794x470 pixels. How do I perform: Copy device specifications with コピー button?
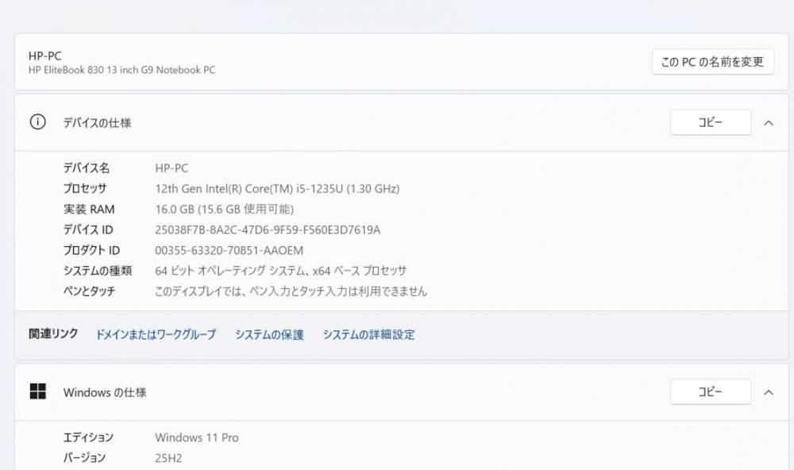(x=711, y=122)
